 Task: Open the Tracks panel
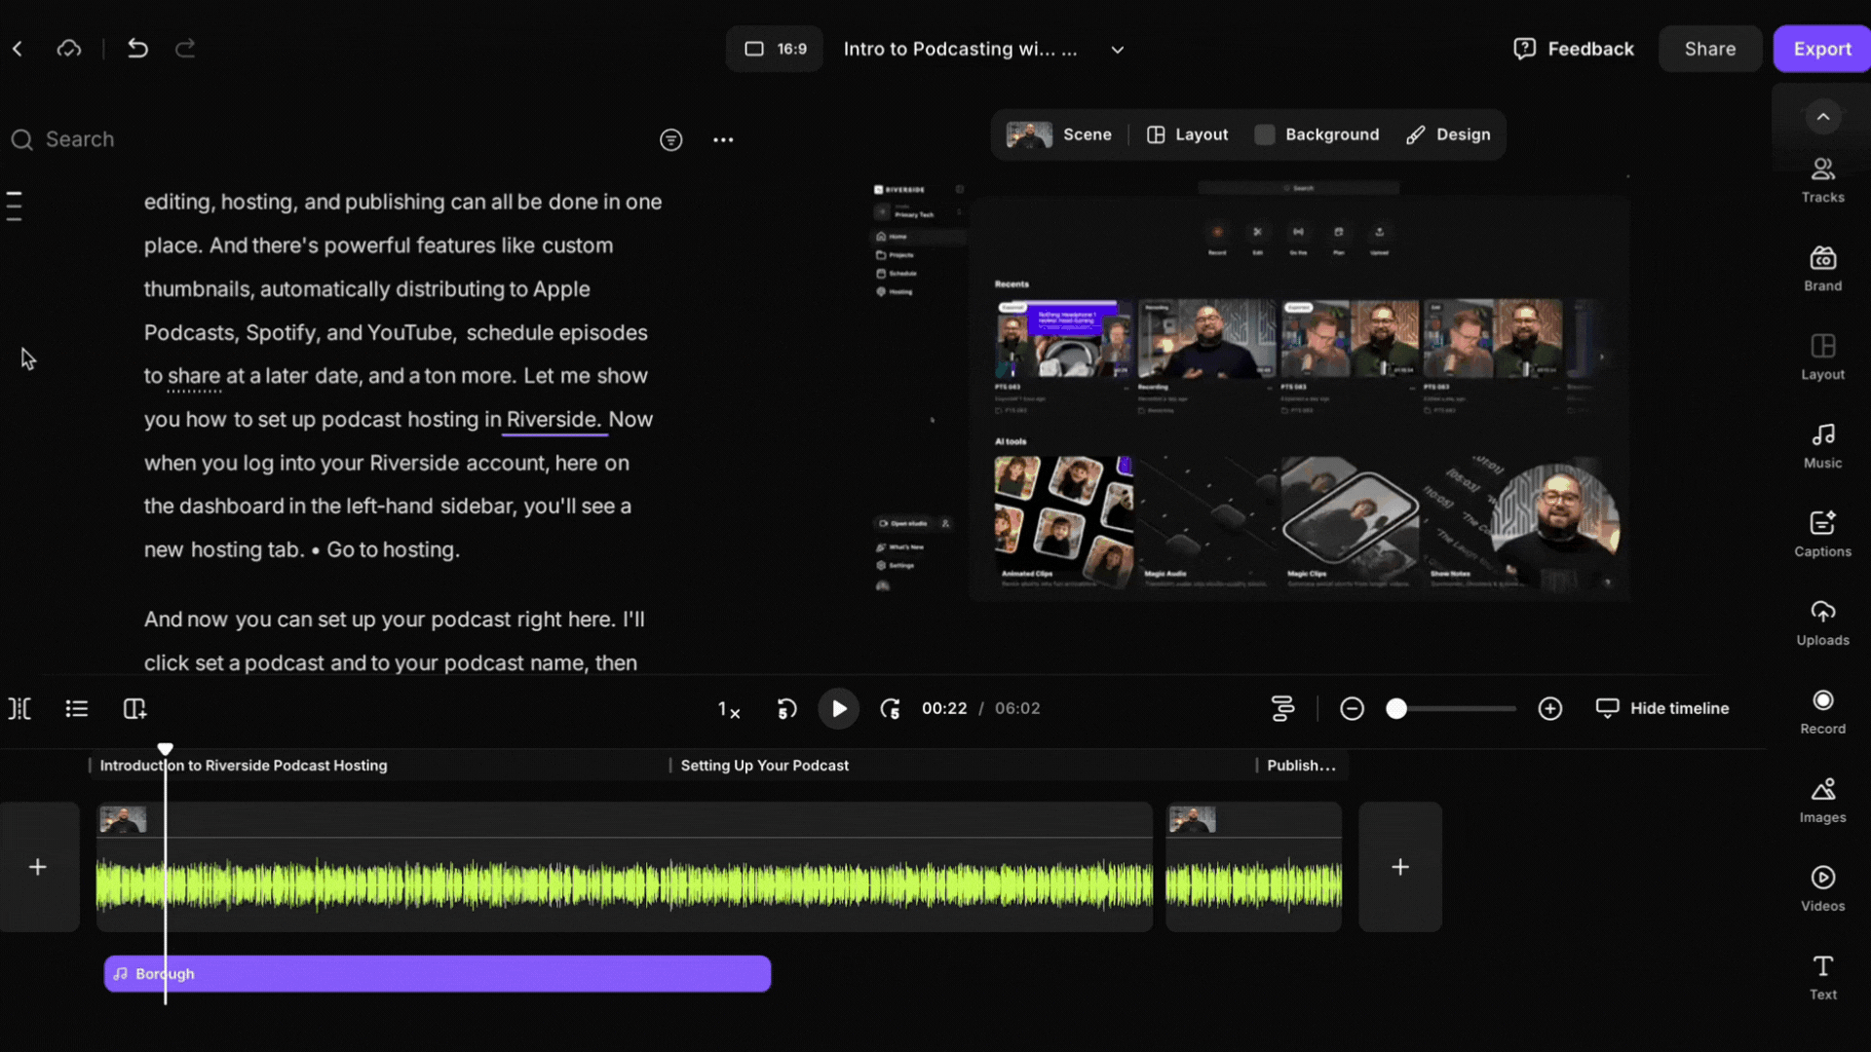point(1823,180)
